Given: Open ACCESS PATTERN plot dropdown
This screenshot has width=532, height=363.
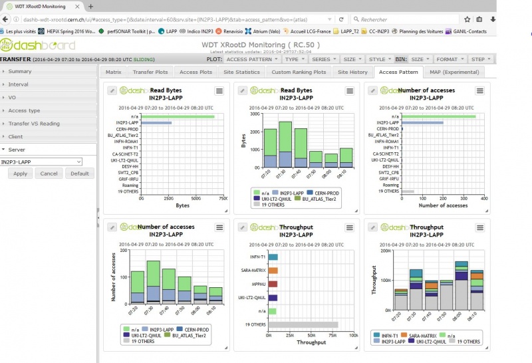Looking at the screenshot, I should tap(252, 59).
